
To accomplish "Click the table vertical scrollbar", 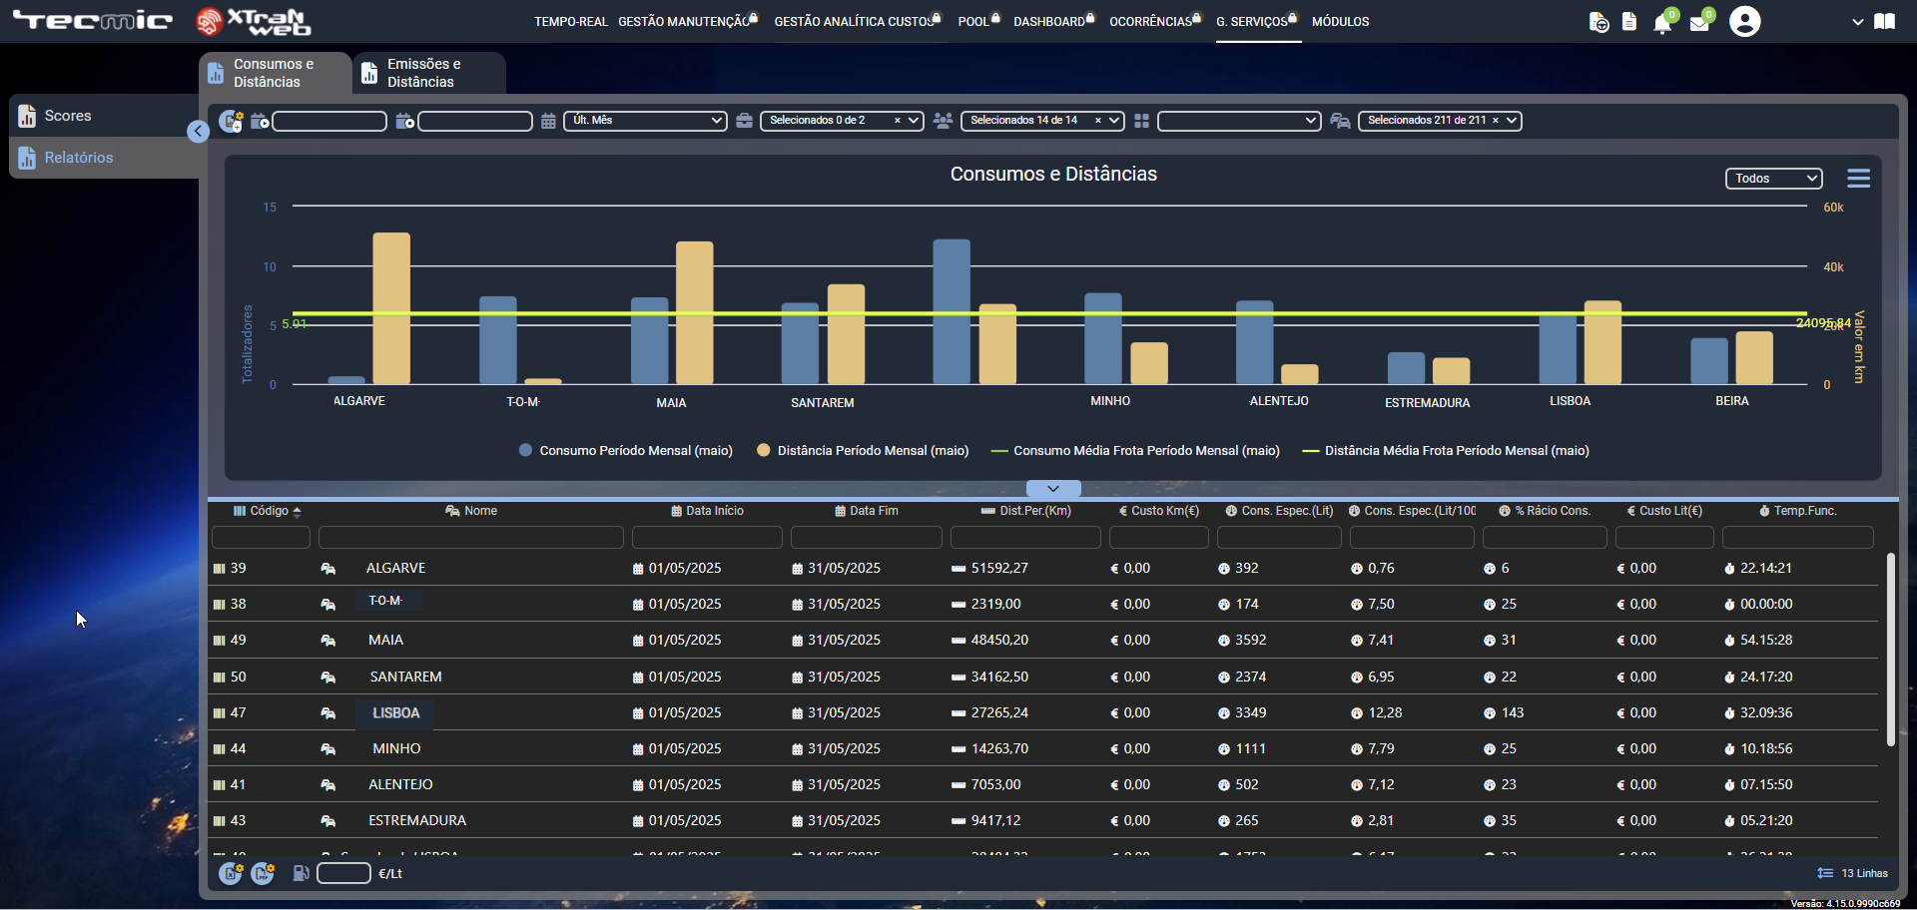I will click(1890, 650).
